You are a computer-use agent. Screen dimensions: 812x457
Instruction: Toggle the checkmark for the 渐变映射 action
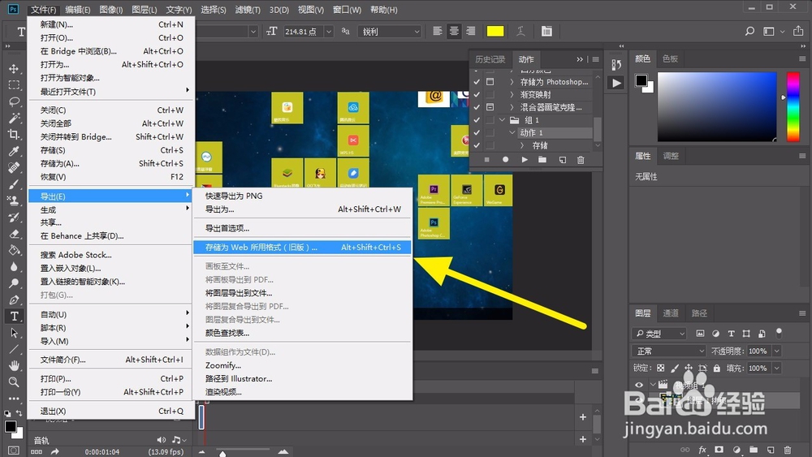(477, 94)
